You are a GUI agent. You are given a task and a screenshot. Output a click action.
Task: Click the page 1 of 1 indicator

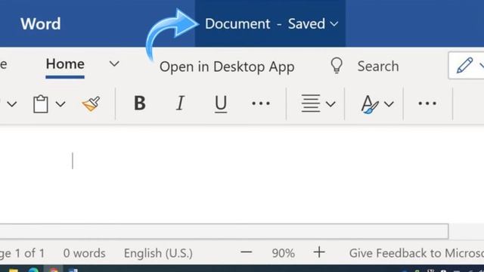click(x=22, y=253)
